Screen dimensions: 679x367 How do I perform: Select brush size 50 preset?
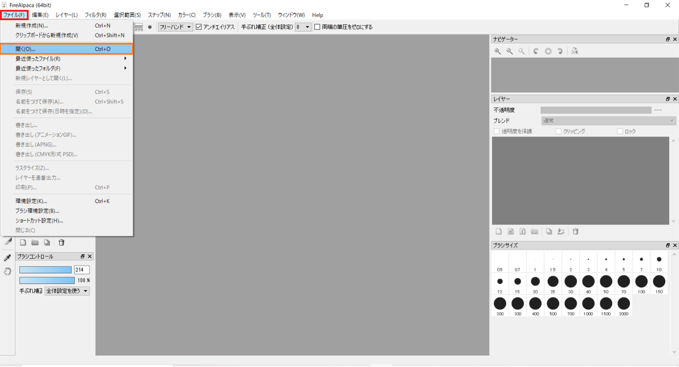[x=606, y=284]
